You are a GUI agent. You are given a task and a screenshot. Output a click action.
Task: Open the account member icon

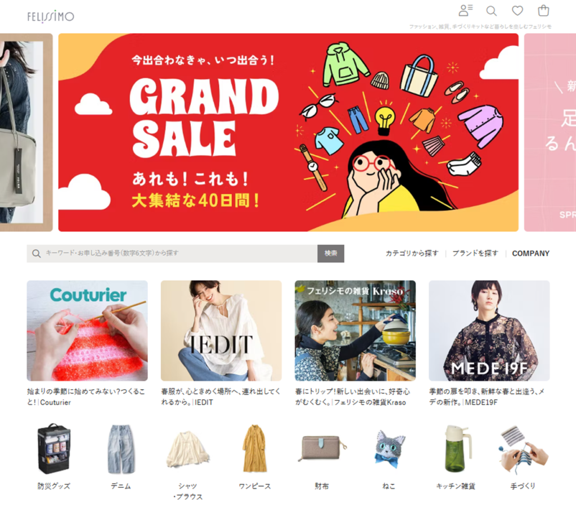click(465, 10)
